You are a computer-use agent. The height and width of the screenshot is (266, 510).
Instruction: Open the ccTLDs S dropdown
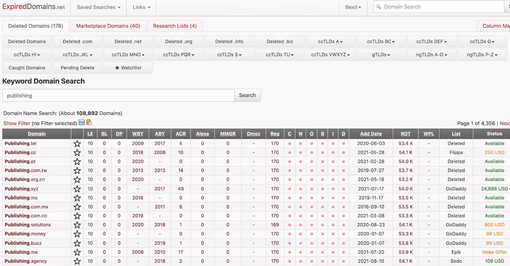[x=229, y=55]
